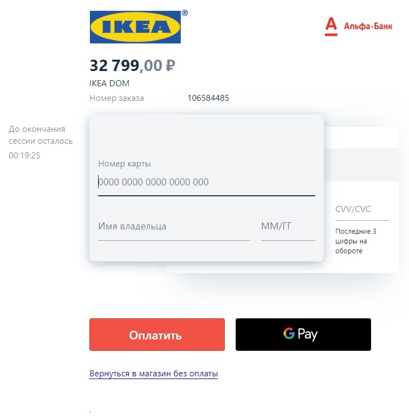Select the ММ/ГГ expiry date field
Image resolution: width=409 pixels, height=417 pixels.
coord(287,227)
